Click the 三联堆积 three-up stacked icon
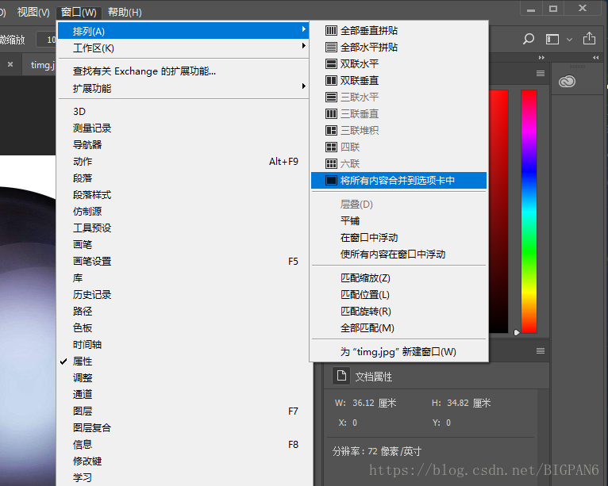The height and width of the screenshot is (486, 608). coord(331,131)
